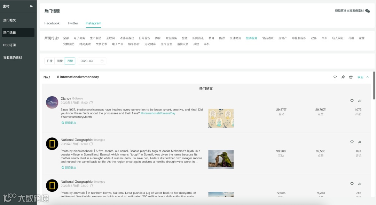
Task: Filter industry by 时尚美妆
Action: (85, 44)
